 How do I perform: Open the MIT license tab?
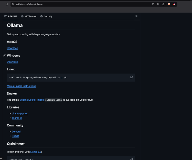(x=29, y=16)
